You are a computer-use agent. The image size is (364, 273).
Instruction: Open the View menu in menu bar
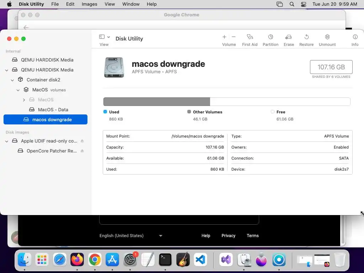(x=109, y=4)
